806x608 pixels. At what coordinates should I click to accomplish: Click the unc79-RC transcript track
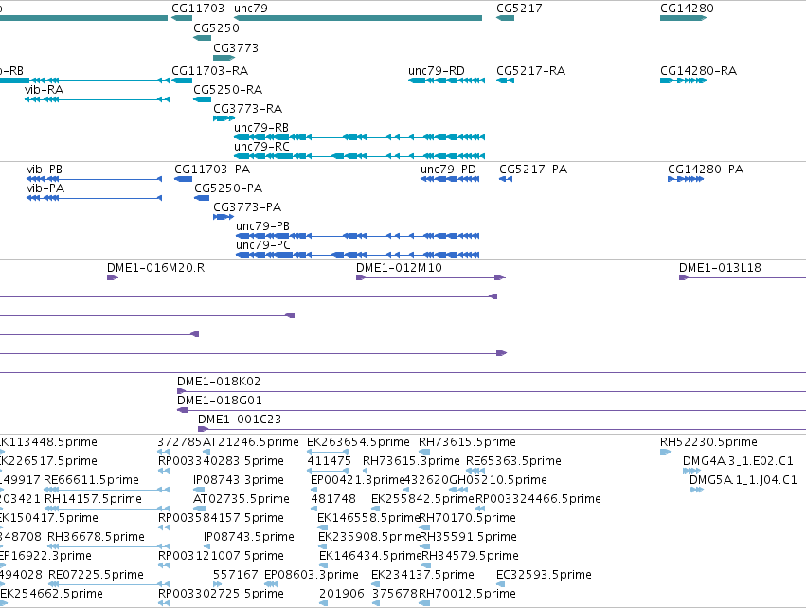(359, 156)
